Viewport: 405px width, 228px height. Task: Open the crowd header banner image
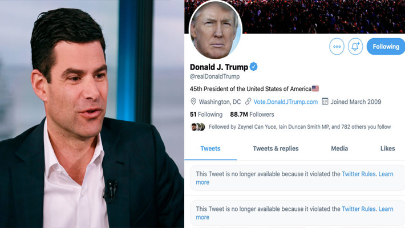(323, 17)
